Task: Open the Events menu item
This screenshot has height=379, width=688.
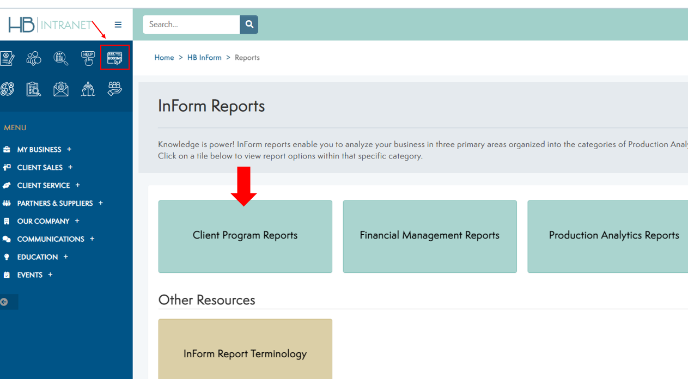Action: pyautogui.click(x=29, y=275)
